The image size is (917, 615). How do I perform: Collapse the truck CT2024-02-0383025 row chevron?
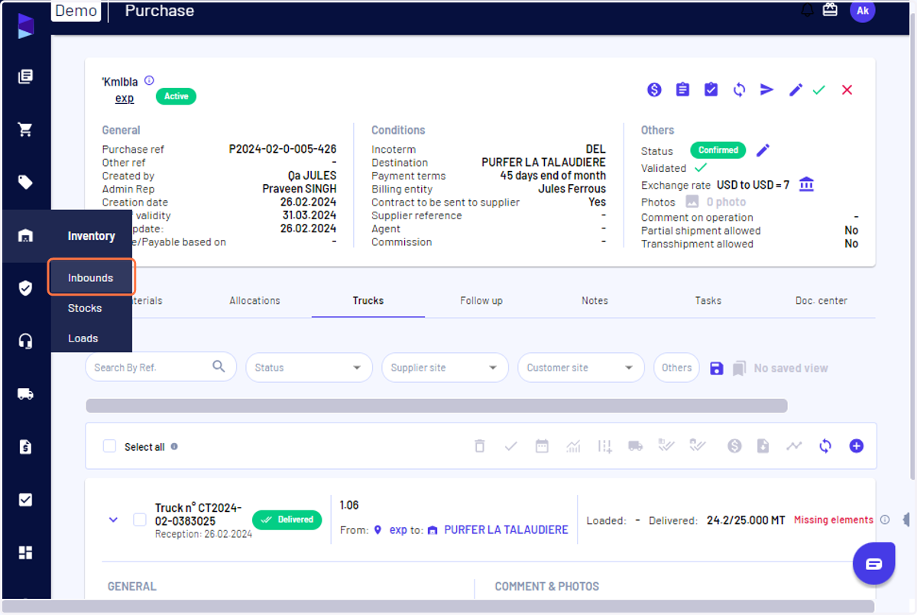click(x=113, y=520)
